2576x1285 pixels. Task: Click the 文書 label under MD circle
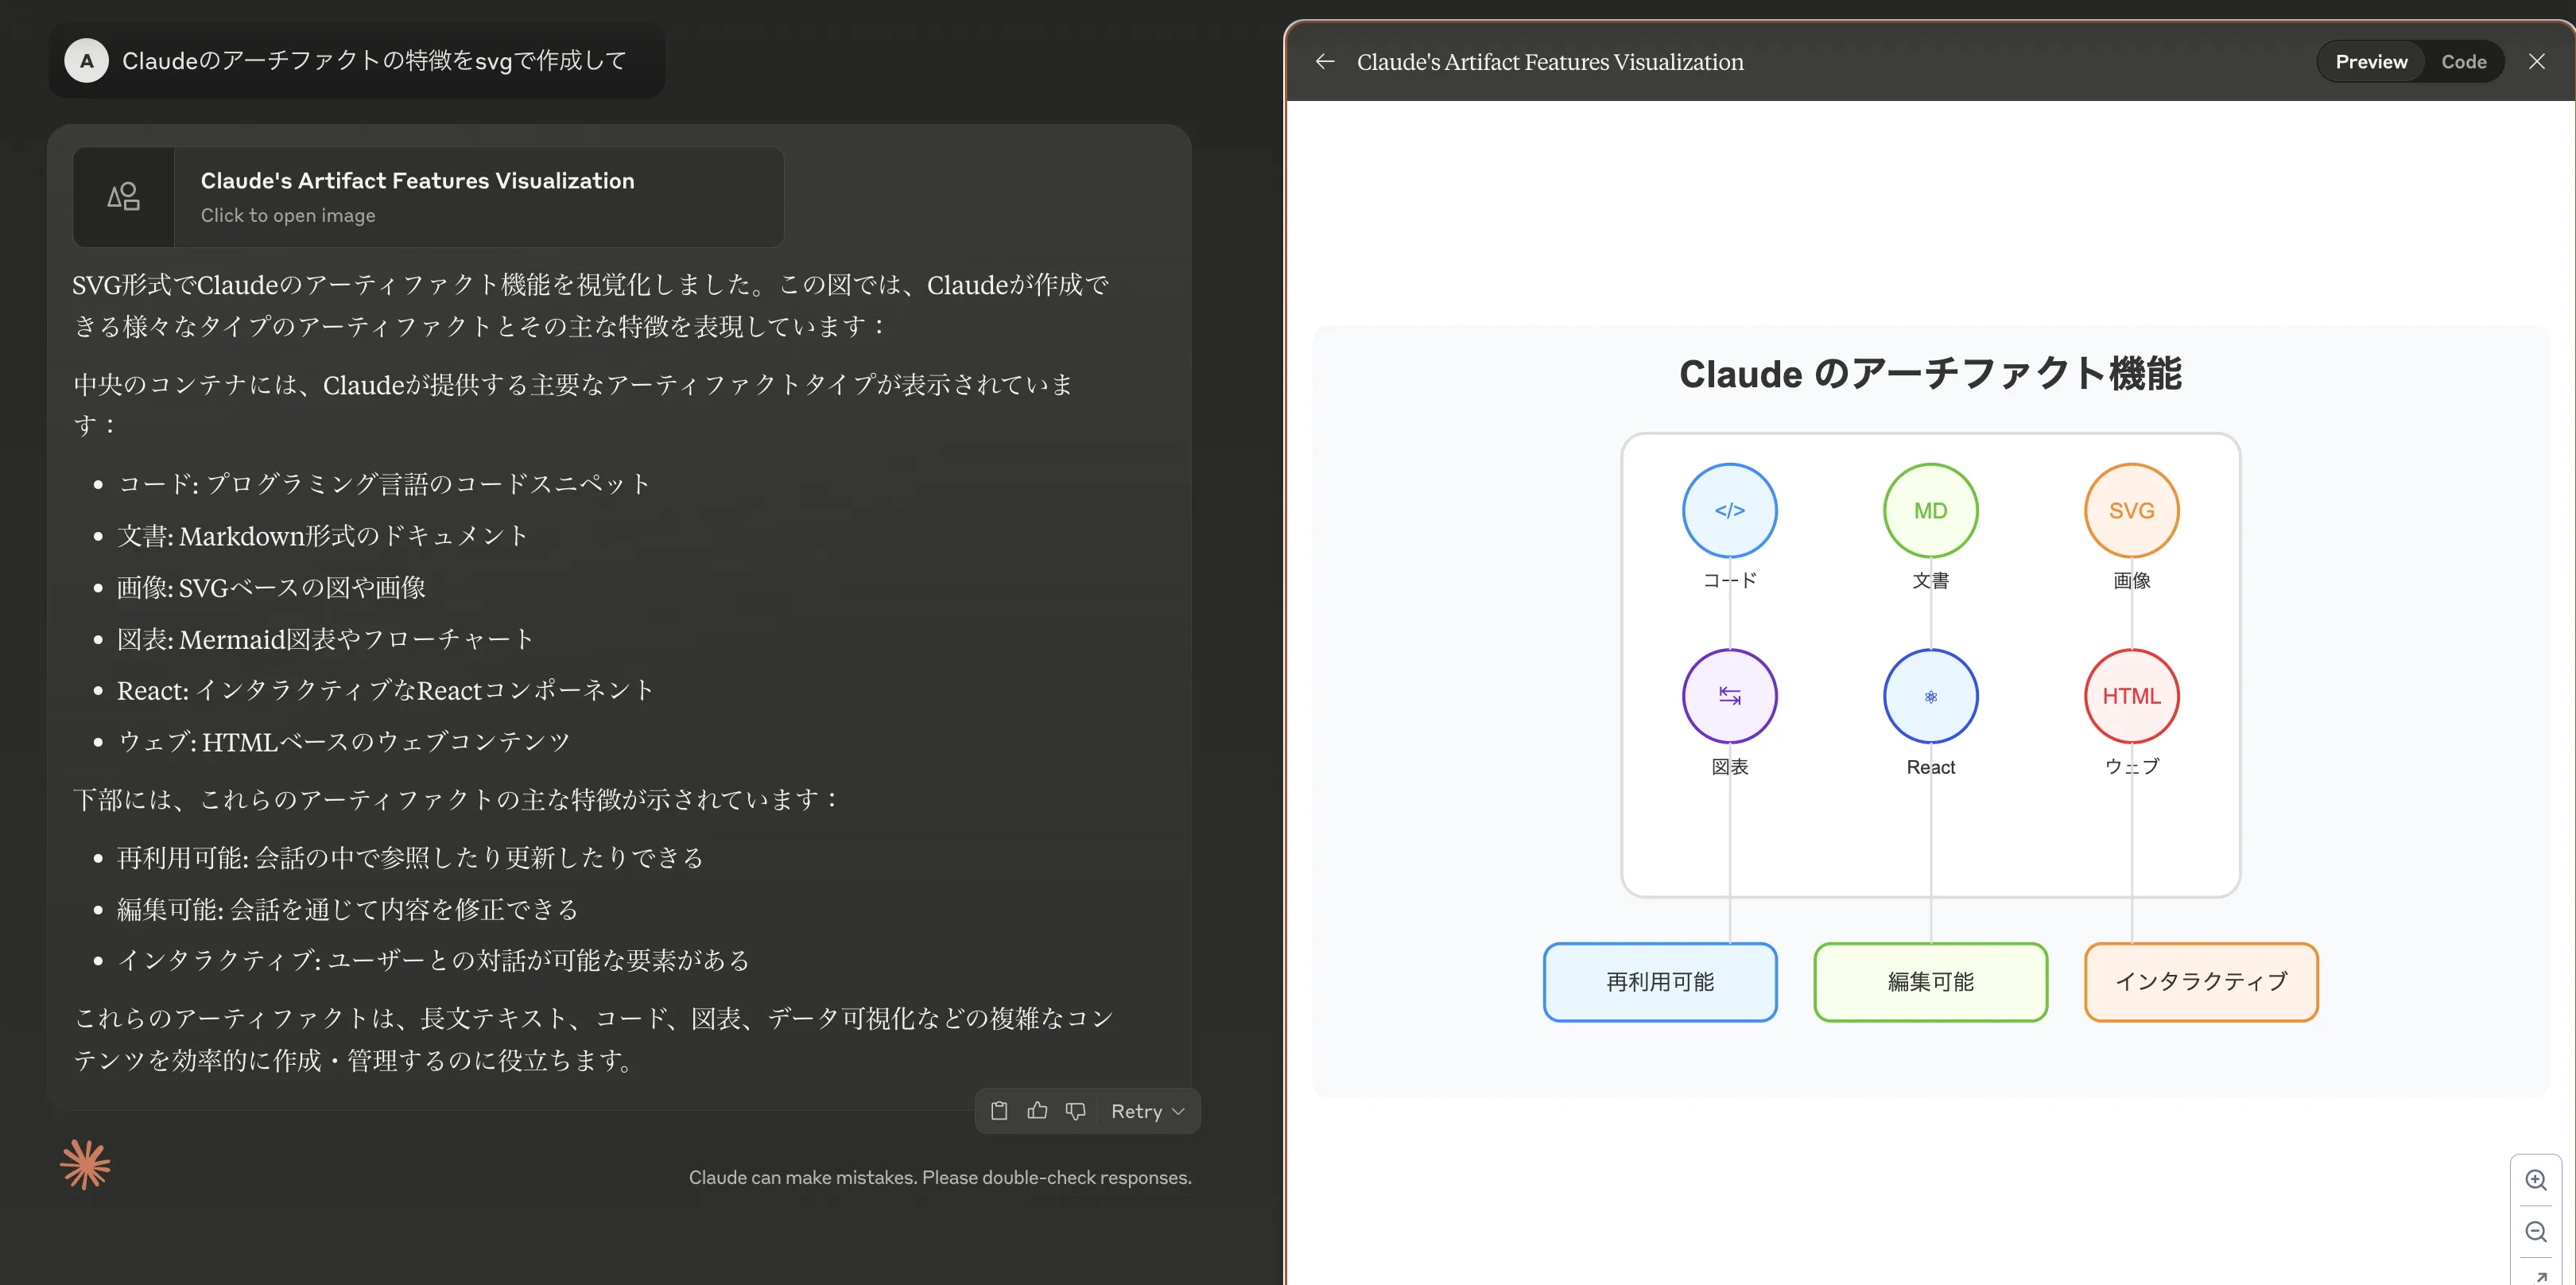tap(1930, 581)
